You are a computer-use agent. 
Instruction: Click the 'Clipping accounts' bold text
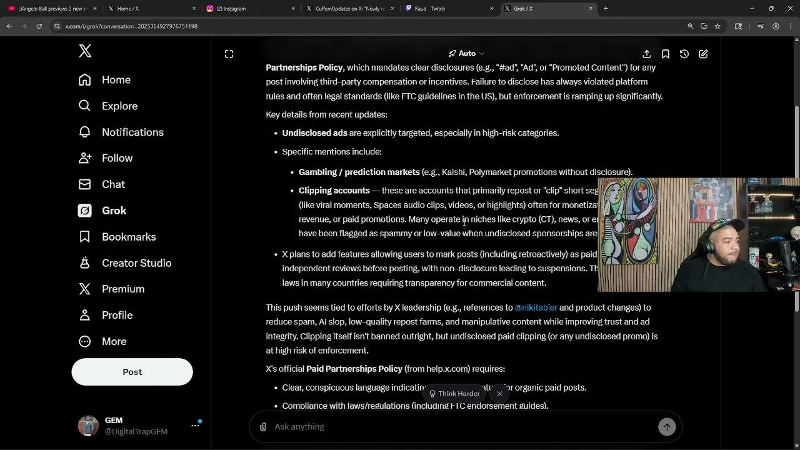[x=334, y=191]
